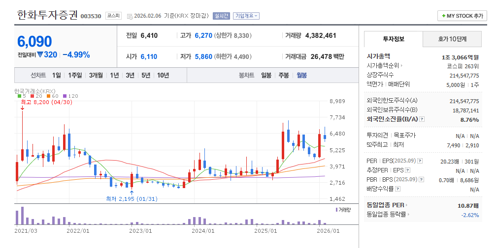Select the 10년 line chart period

click(x=163, y=75)
